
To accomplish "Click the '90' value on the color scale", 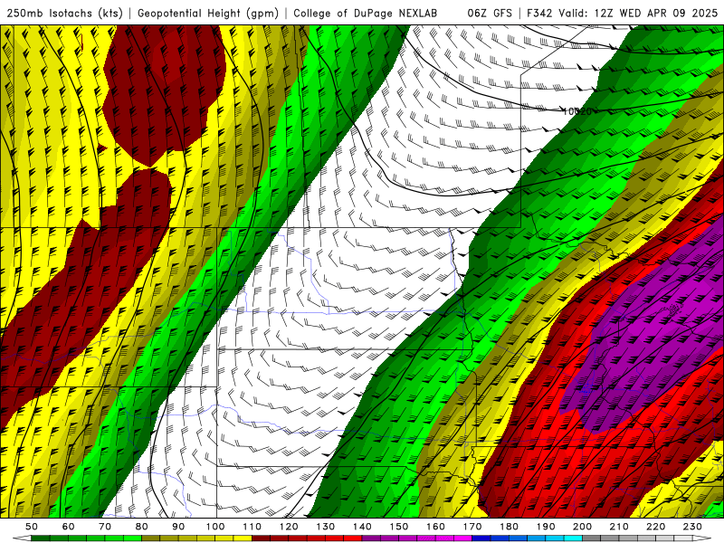I will [x=178, y=527].
